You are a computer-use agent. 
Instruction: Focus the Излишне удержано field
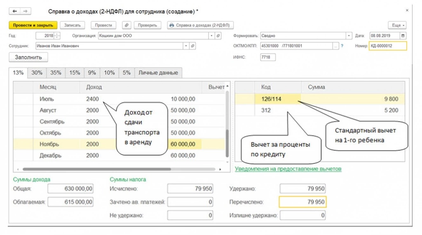302,215
